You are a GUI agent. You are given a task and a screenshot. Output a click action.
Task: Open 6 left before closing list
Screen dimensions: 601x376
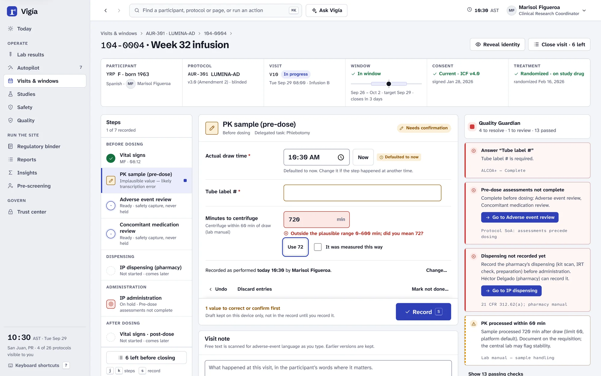146,358
